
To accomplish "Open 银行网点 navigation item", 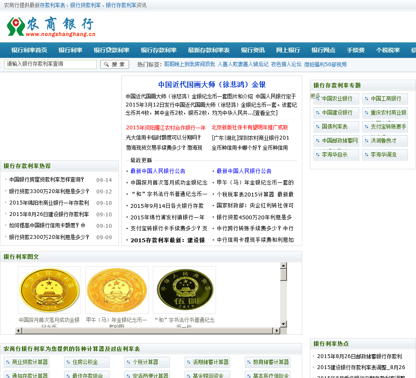I will point(323,50).
